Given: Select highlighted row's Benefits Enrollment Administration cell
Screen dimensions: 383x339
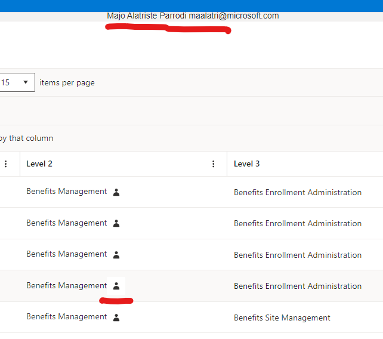Looking at the screenshot, I should (x=297, y=286).
